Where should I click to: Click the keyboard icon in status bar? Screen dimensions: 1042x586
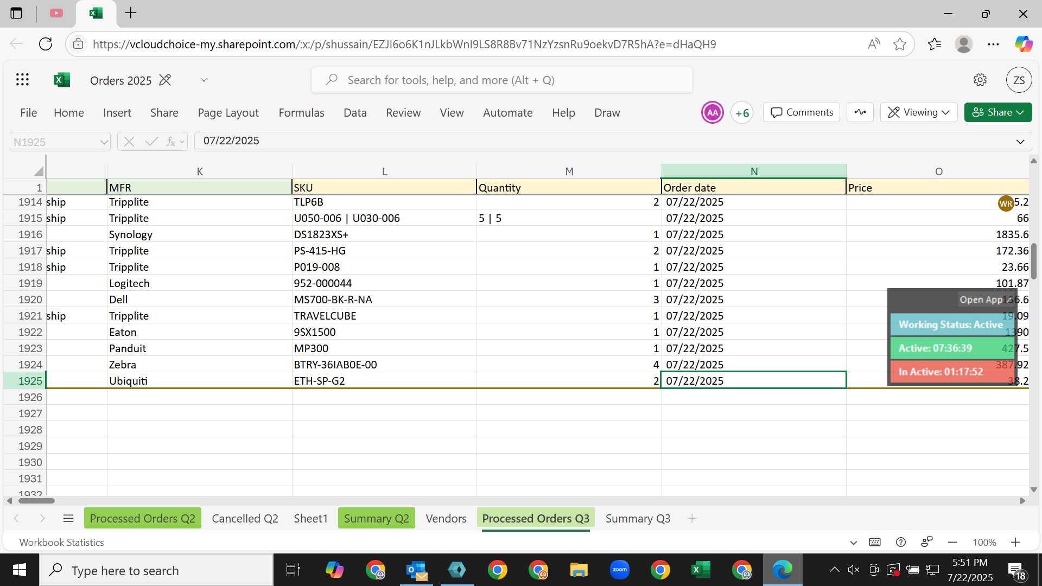click(x=874, y=542)
